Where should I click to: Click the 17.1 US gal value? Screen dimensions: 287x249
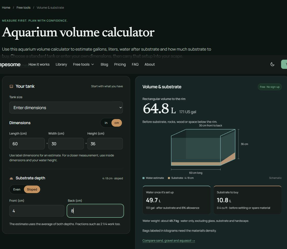(188, 112)
